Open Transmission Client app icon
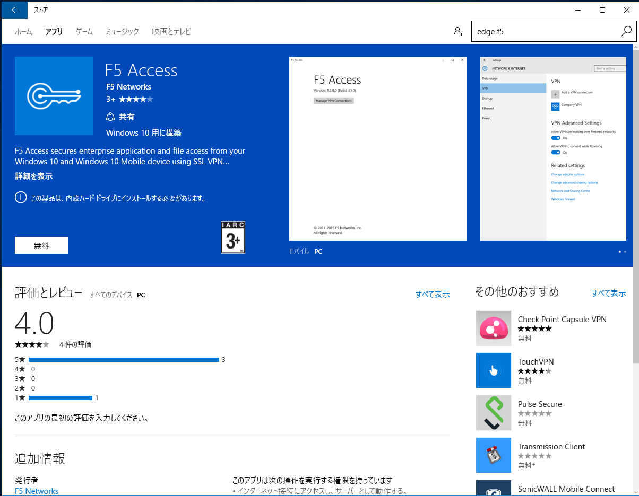Image resolution: width=639 pixels, height=496 pixels. (493, 455)
